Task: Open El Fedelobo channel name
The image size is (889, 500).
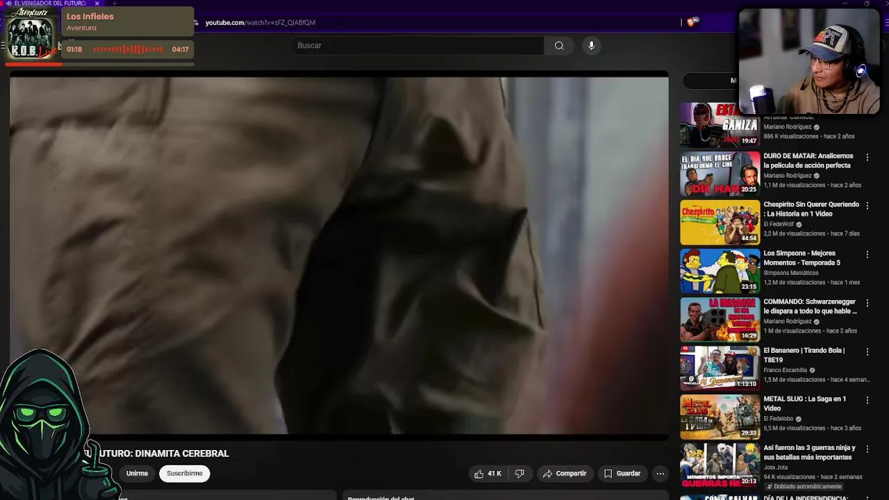Action: [779, 419]
